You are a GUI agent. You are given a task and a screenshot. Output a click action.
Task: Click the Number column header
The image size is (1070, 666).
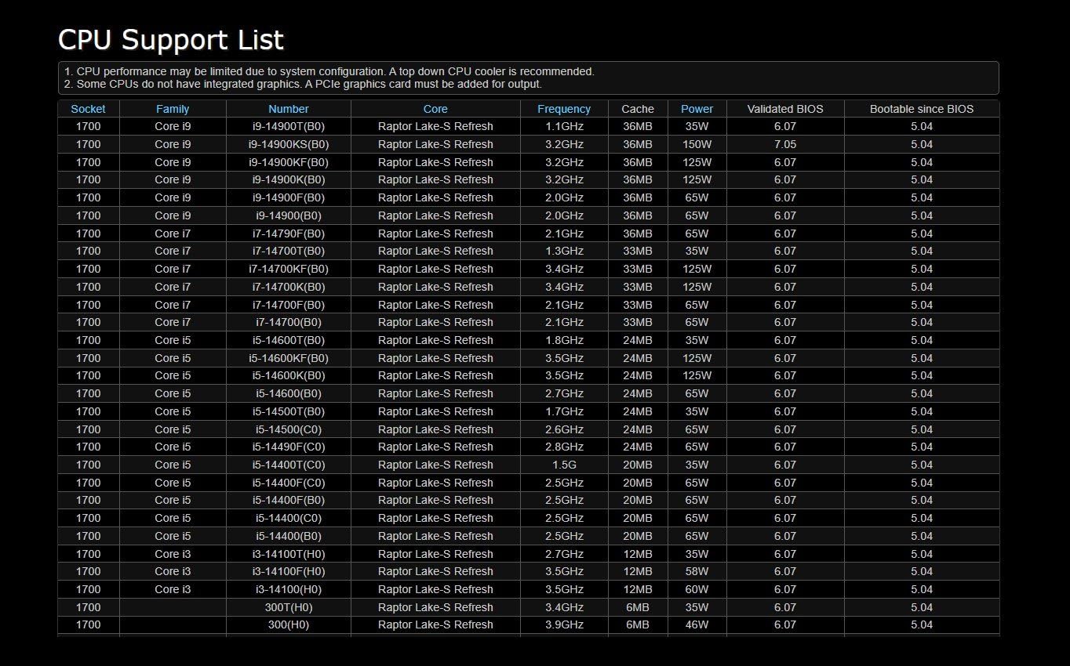pos(289,109)
